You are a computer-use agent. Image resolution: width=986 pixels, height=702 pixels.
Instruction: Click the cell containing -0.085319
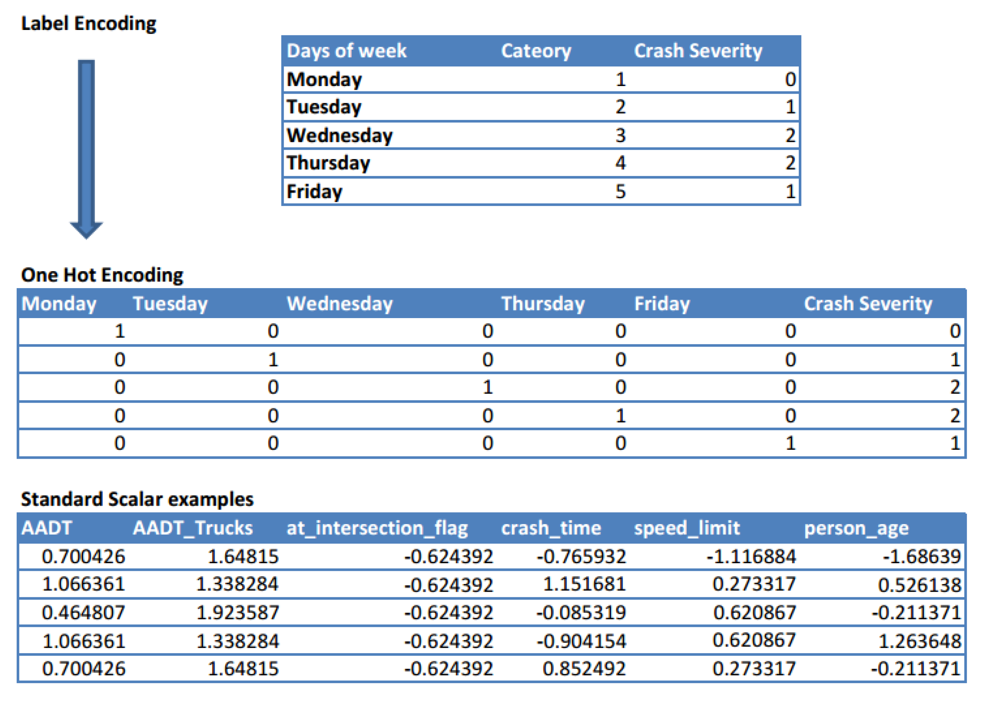(x=581, y=612)
